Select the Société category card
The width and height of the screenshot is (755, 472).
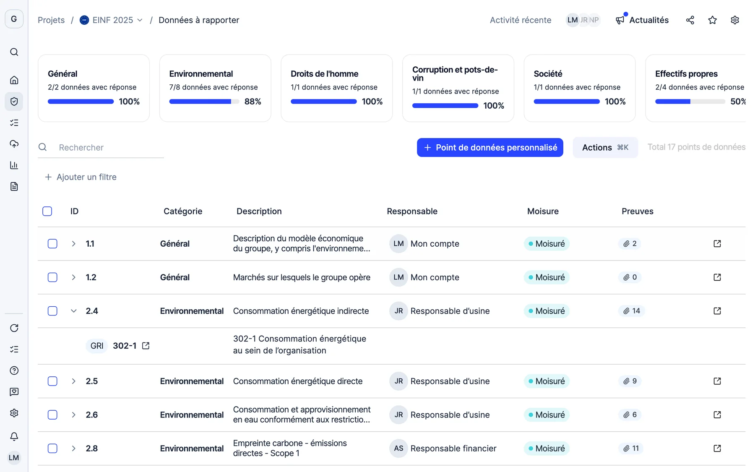tap(580, 88)
